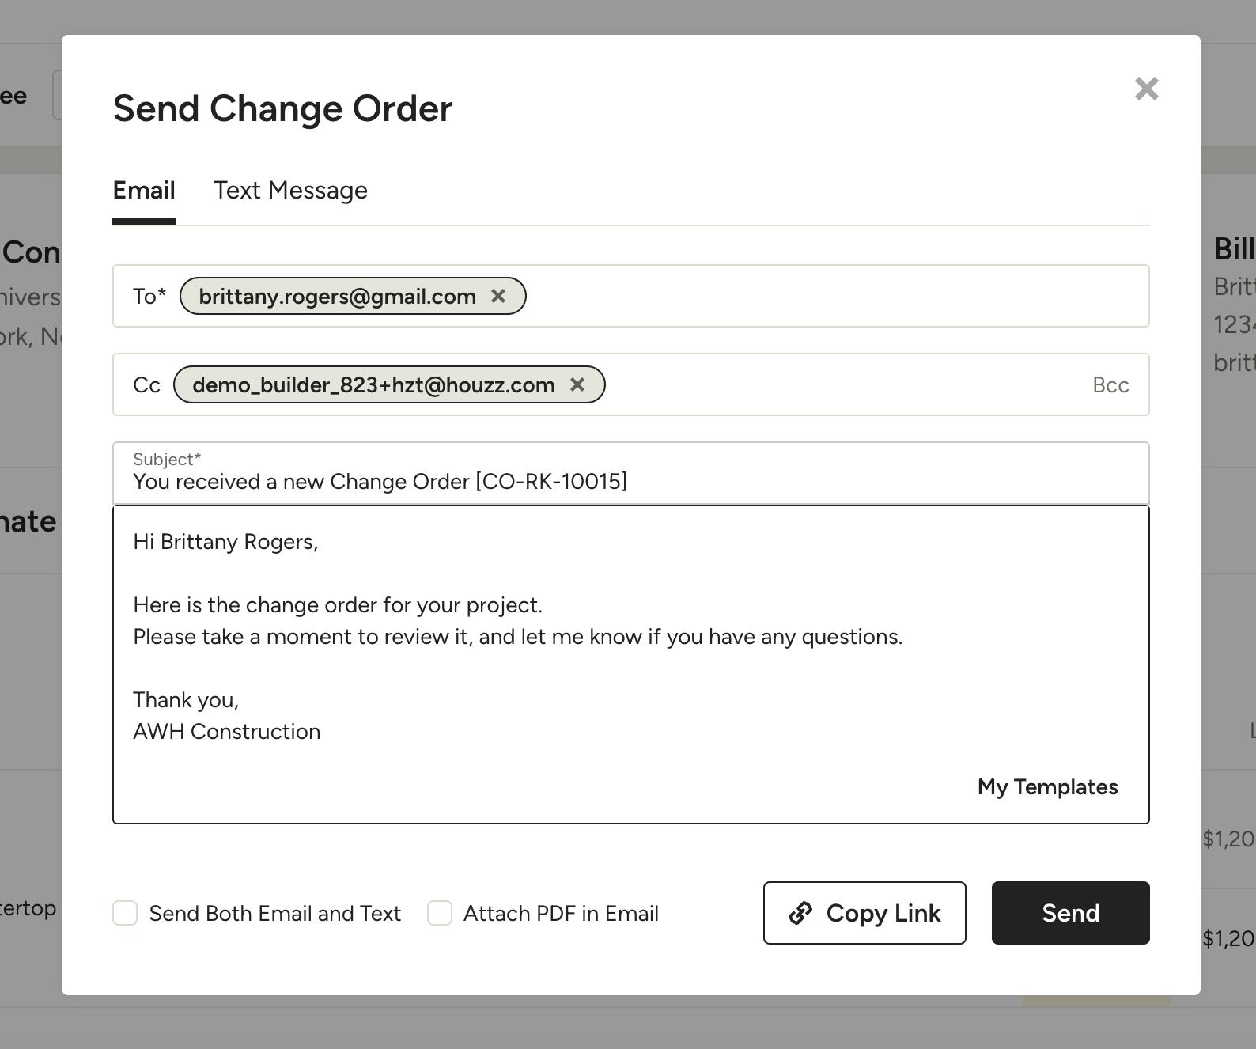The width and height of the screenshot is (1256, 1049).
Task: Close the Send Change Order dialog
Action: 1146,89
